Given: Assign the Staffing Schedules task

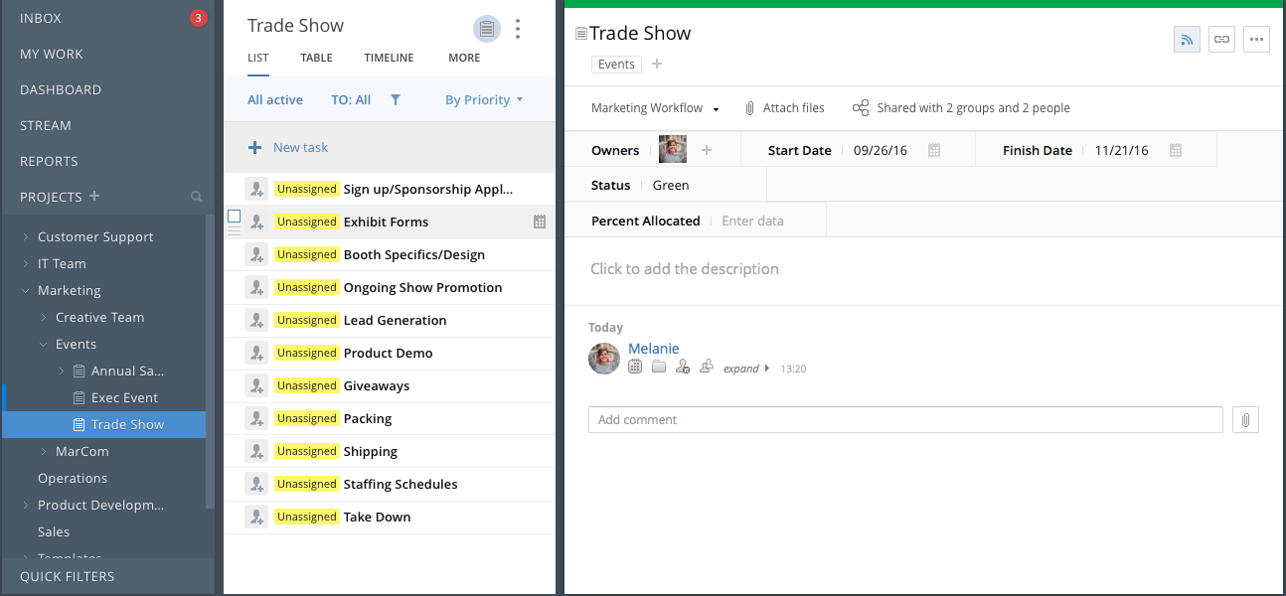Looking at the screenshot, I should click(x=256, y=484).
